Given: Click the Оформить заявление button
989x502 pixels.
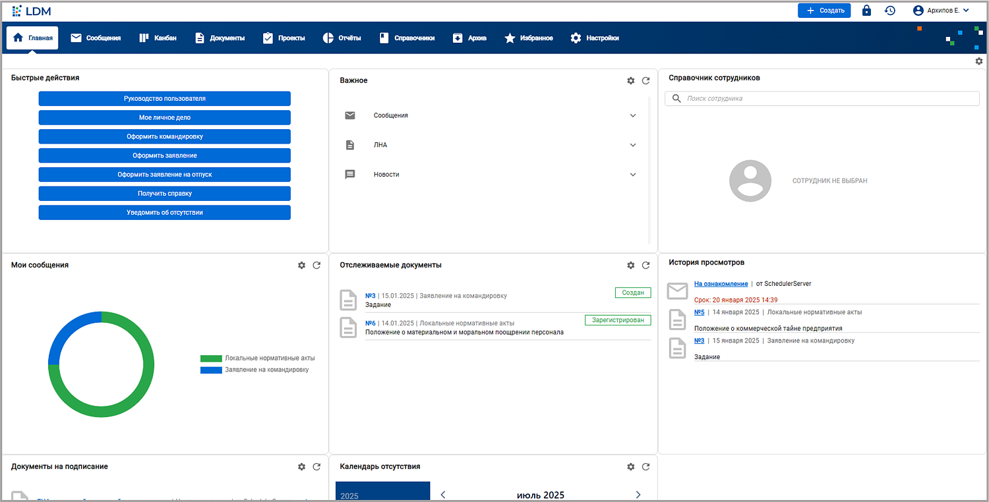Looking at the screenshot, I should point(165,155).
